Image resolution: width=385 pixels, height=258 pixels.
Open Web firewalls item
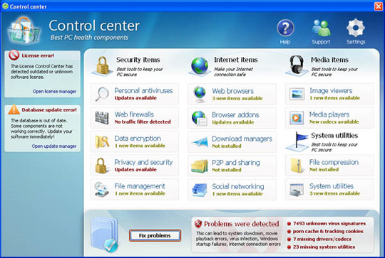click(x=135, y=118)
